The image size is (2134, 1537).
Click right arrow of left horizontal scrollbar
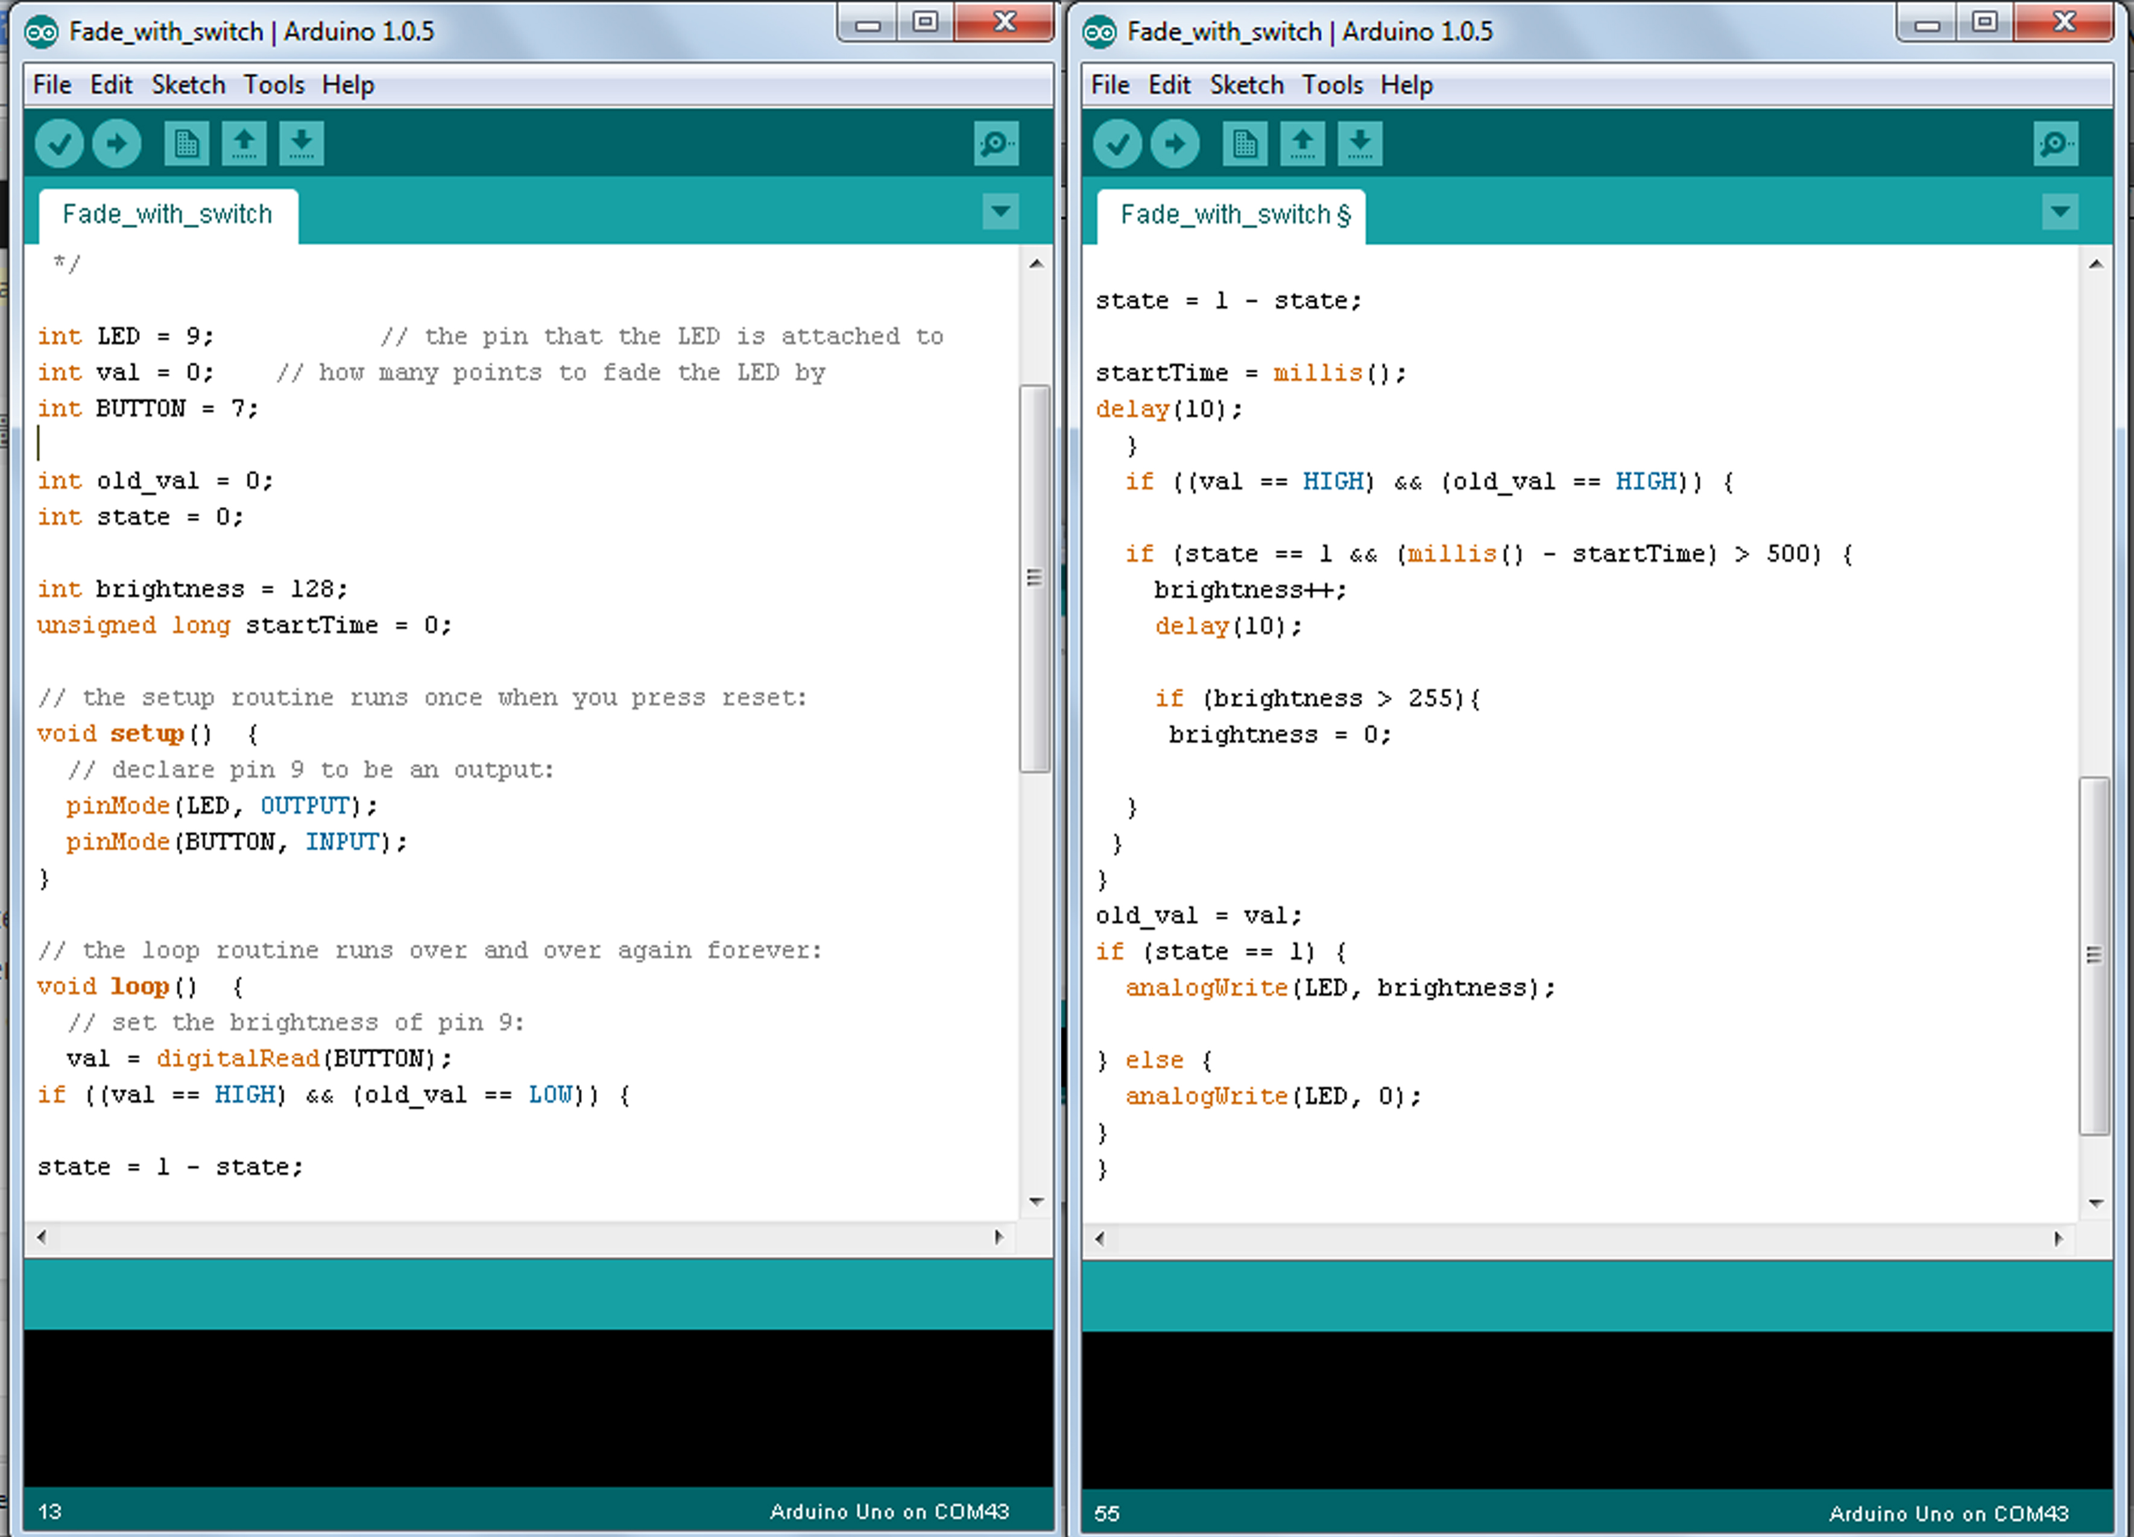999,1237
